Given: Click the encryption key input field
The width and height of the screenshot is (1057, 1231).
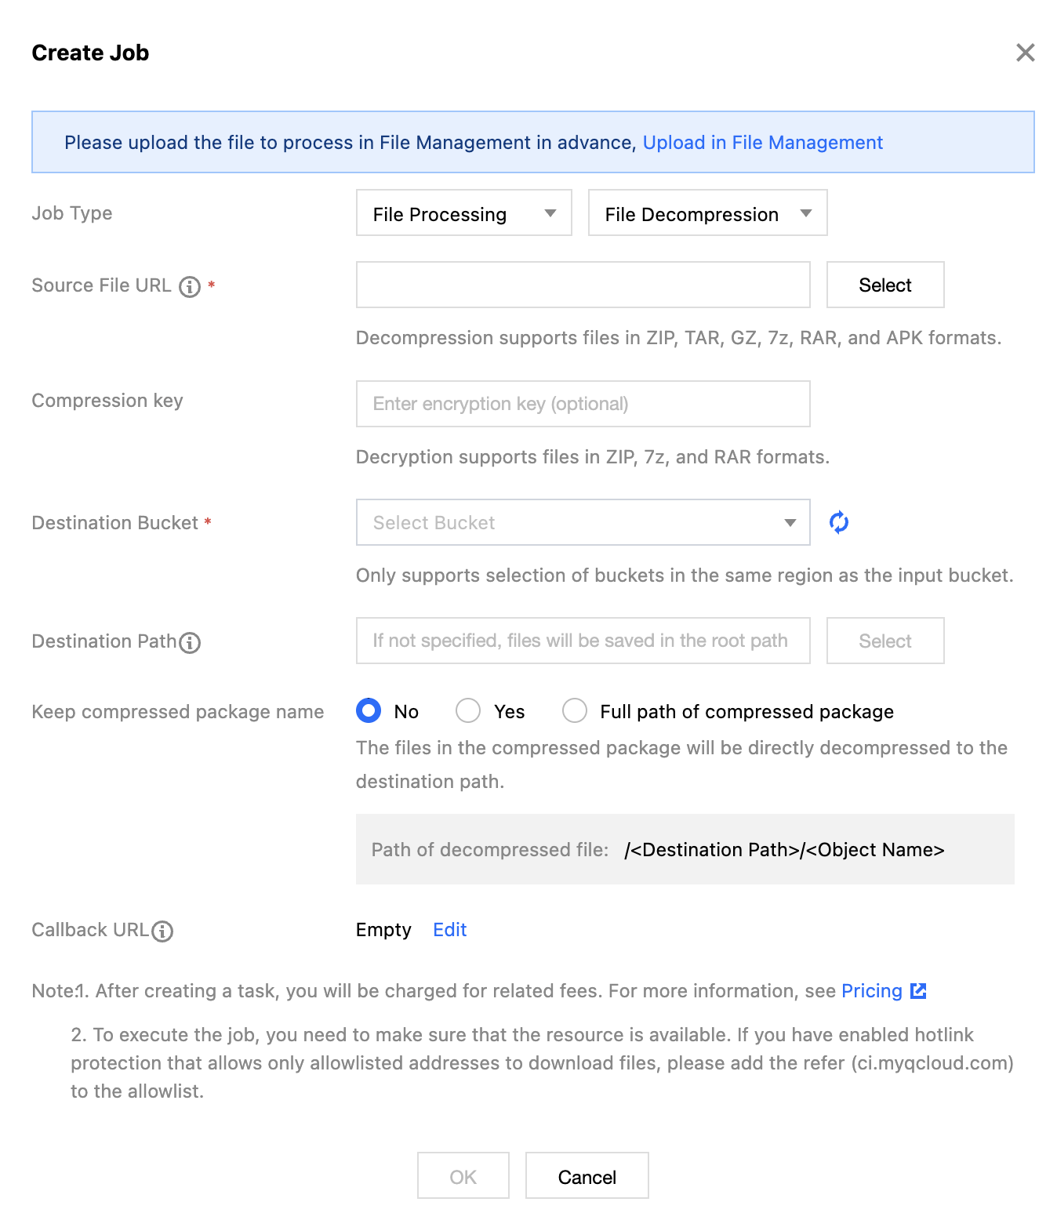Looking at the screenshot, I should coord(583,404).
